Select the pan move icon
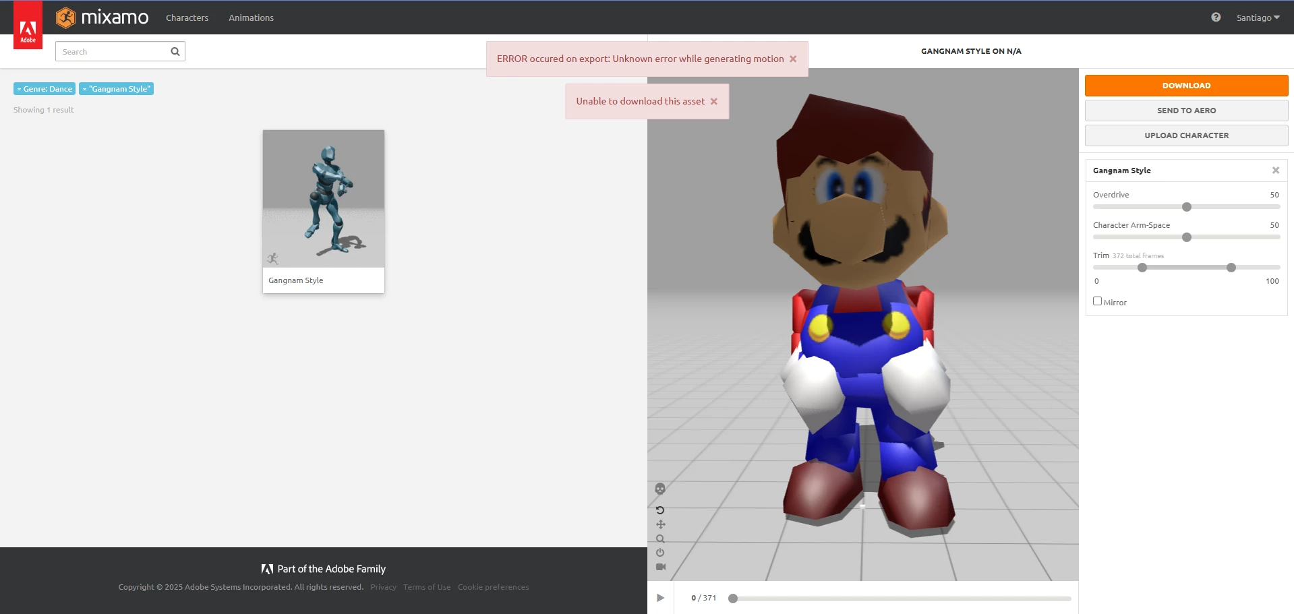Viewport: 1294px width, 614px height. [x=660, y=524]
